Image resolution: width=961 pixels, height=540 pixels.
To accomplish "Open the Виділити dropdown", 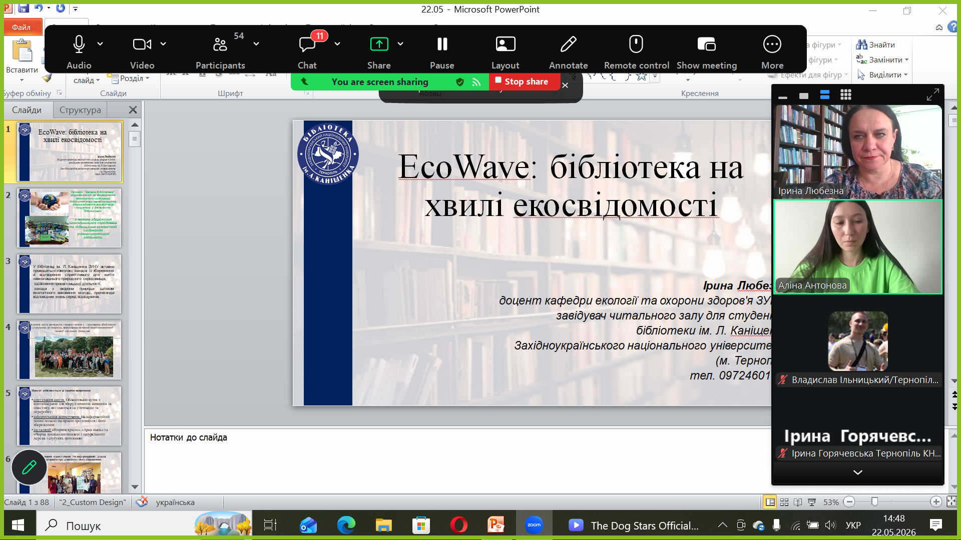I will coord(882,75).
